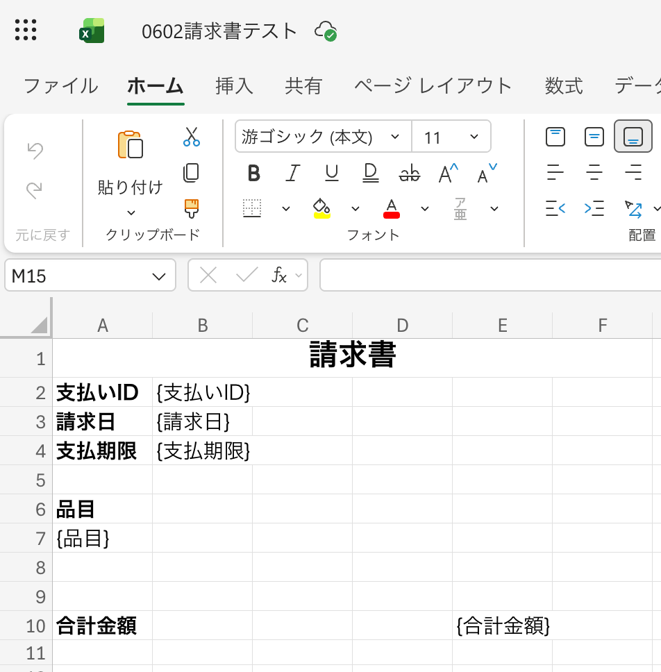Align text left

pyautogui.click(x=555, y=173)
